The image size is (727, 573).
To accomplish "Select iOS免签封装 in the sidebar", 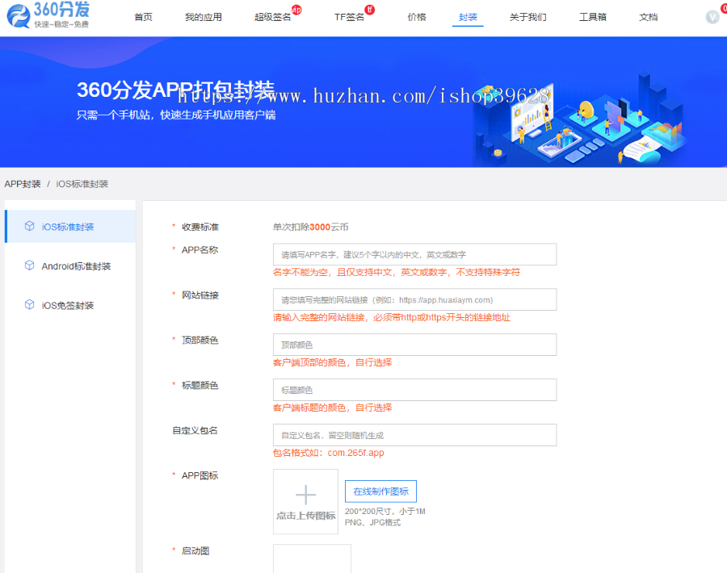I will [70, 305].
